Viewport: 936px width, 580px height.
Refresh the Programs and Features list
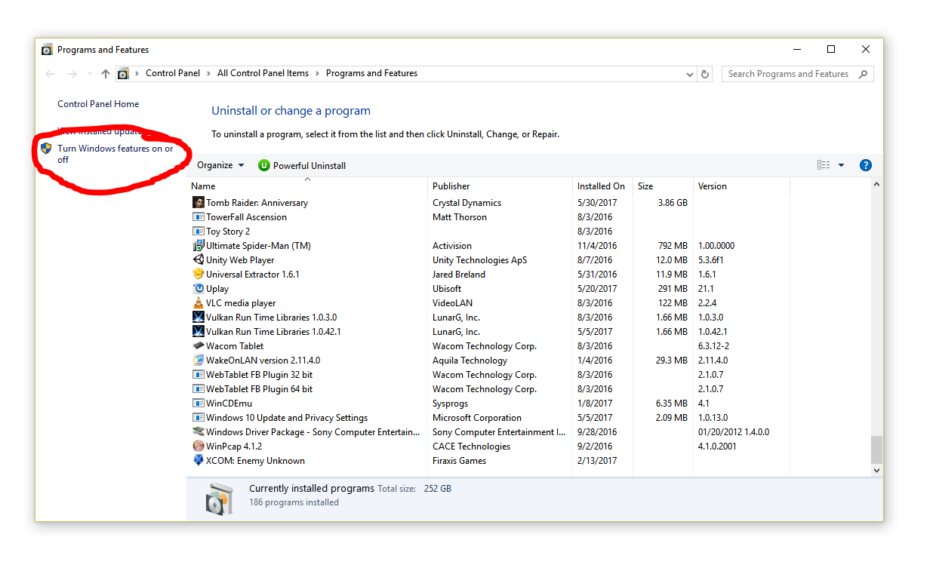pyautogui.click(x=705, y=74)
